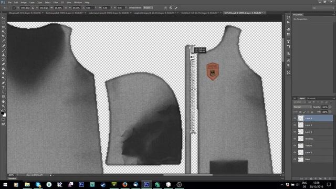The image size is (336, 189).
Task: Select the Zoom tool
Action: [x=3, y=106]
